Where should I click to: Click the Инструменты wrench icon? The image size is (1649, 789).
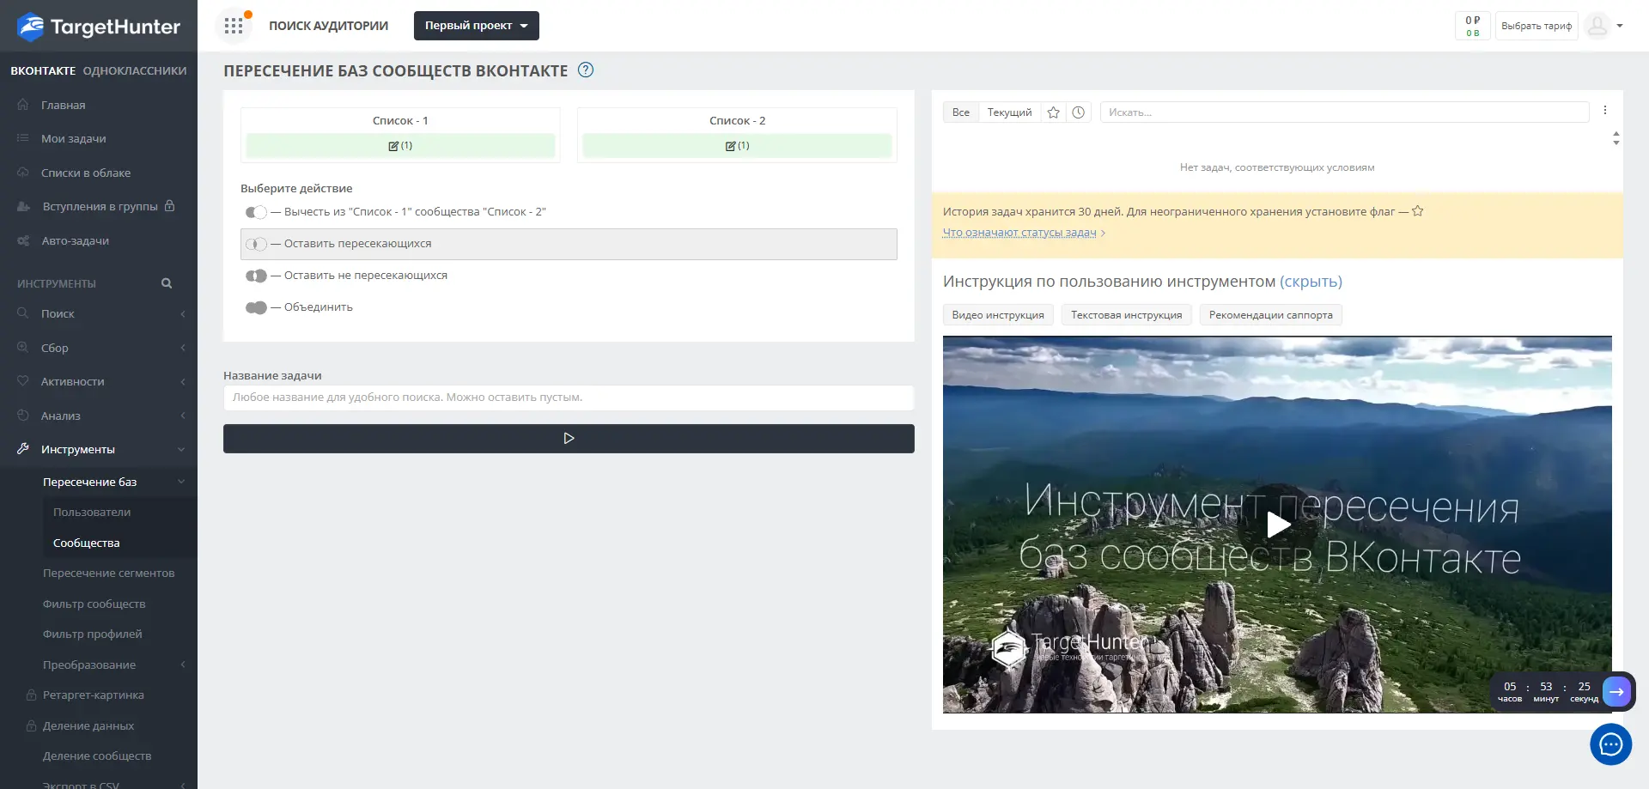click(23, 449)
